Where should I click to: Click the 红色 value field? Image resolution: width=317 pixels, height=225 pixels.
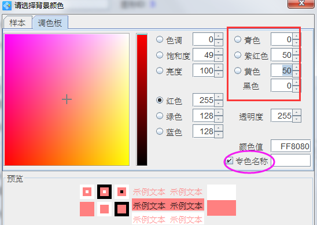click(204, 100)
